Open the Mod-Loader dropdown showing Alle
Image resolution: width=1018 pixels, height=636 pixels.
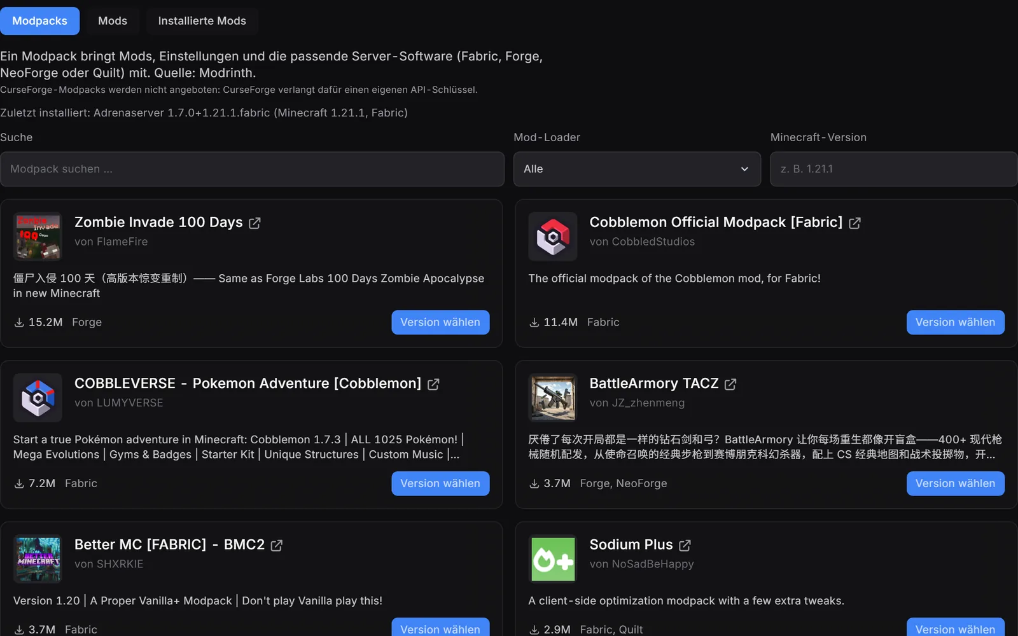tap(637, 169)
